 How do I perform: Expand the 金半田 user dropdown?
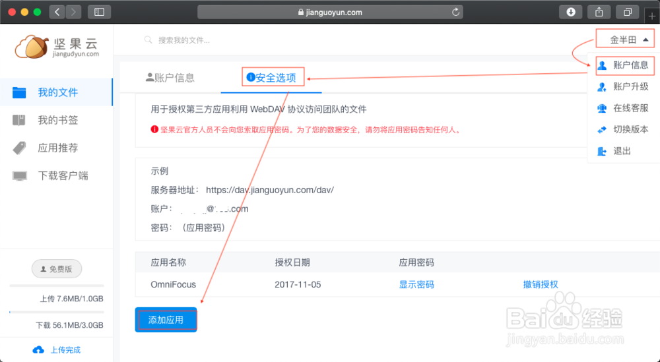[625, 40]
